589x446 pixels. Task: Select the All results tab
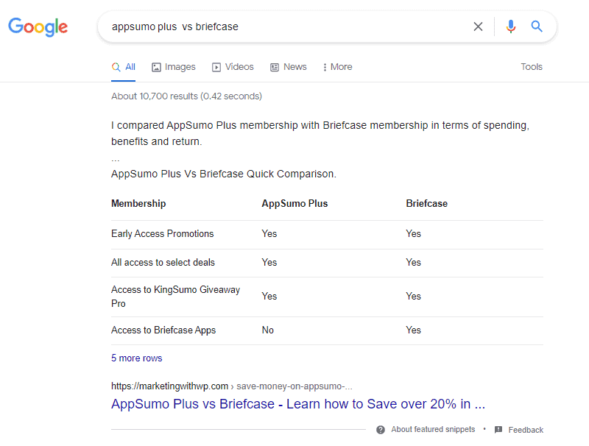[123, 67]
